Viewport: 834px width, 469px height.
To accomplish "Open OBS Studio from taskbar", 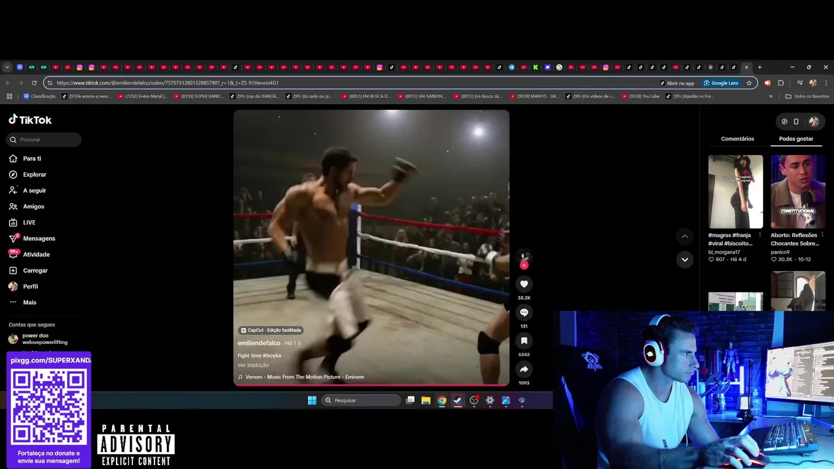I will [x=474, y=401].
